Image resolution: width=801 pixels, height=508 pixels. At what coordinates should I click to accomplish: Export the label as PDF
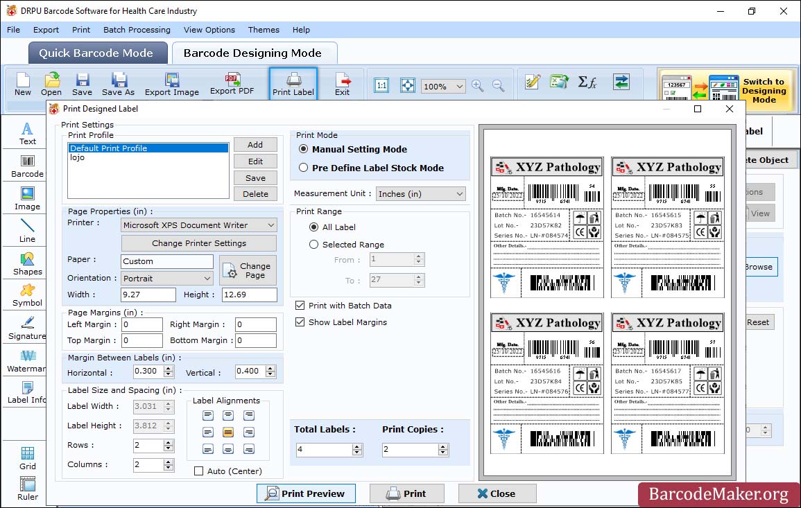pos(232,84)
